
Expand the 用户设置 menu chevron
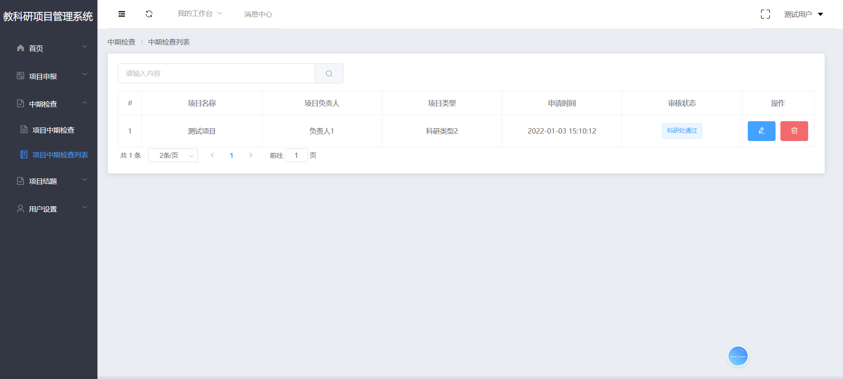click(85, 207)
